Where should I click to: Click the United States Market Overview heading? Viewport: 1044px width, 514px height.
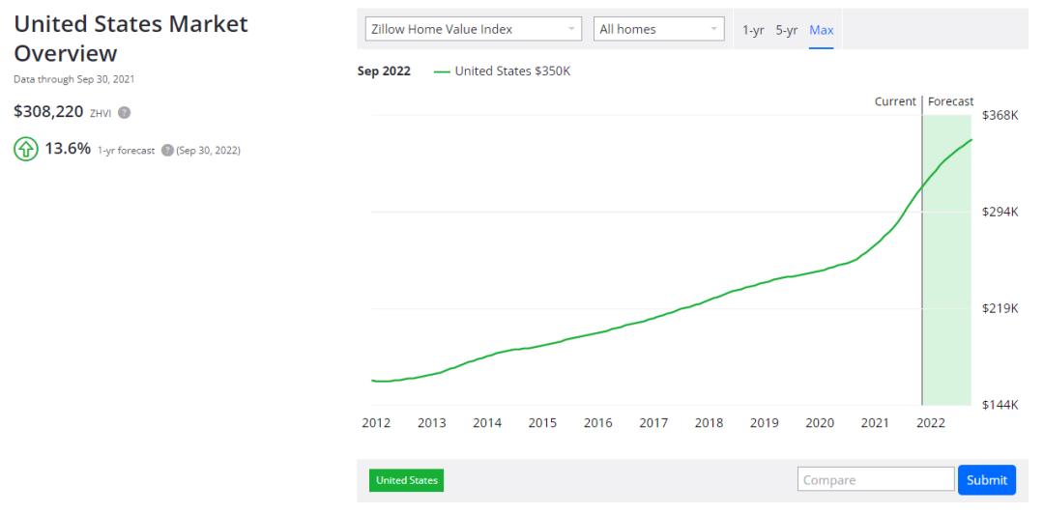pos(130,39)
